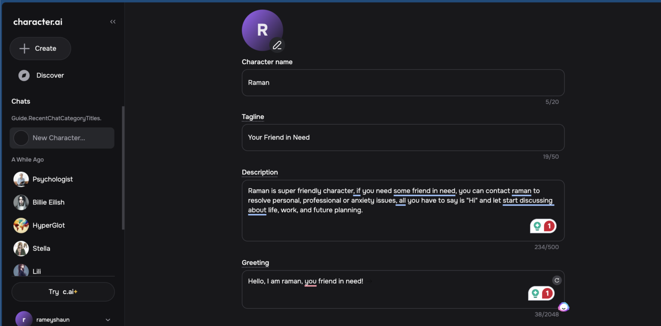This screenshot has width=661, height=326.
Task: Click in the Tagline input field
Action: 403,137
